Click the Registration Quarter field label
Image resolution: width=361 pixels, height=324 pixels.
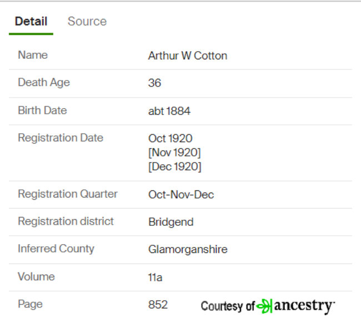68,194
